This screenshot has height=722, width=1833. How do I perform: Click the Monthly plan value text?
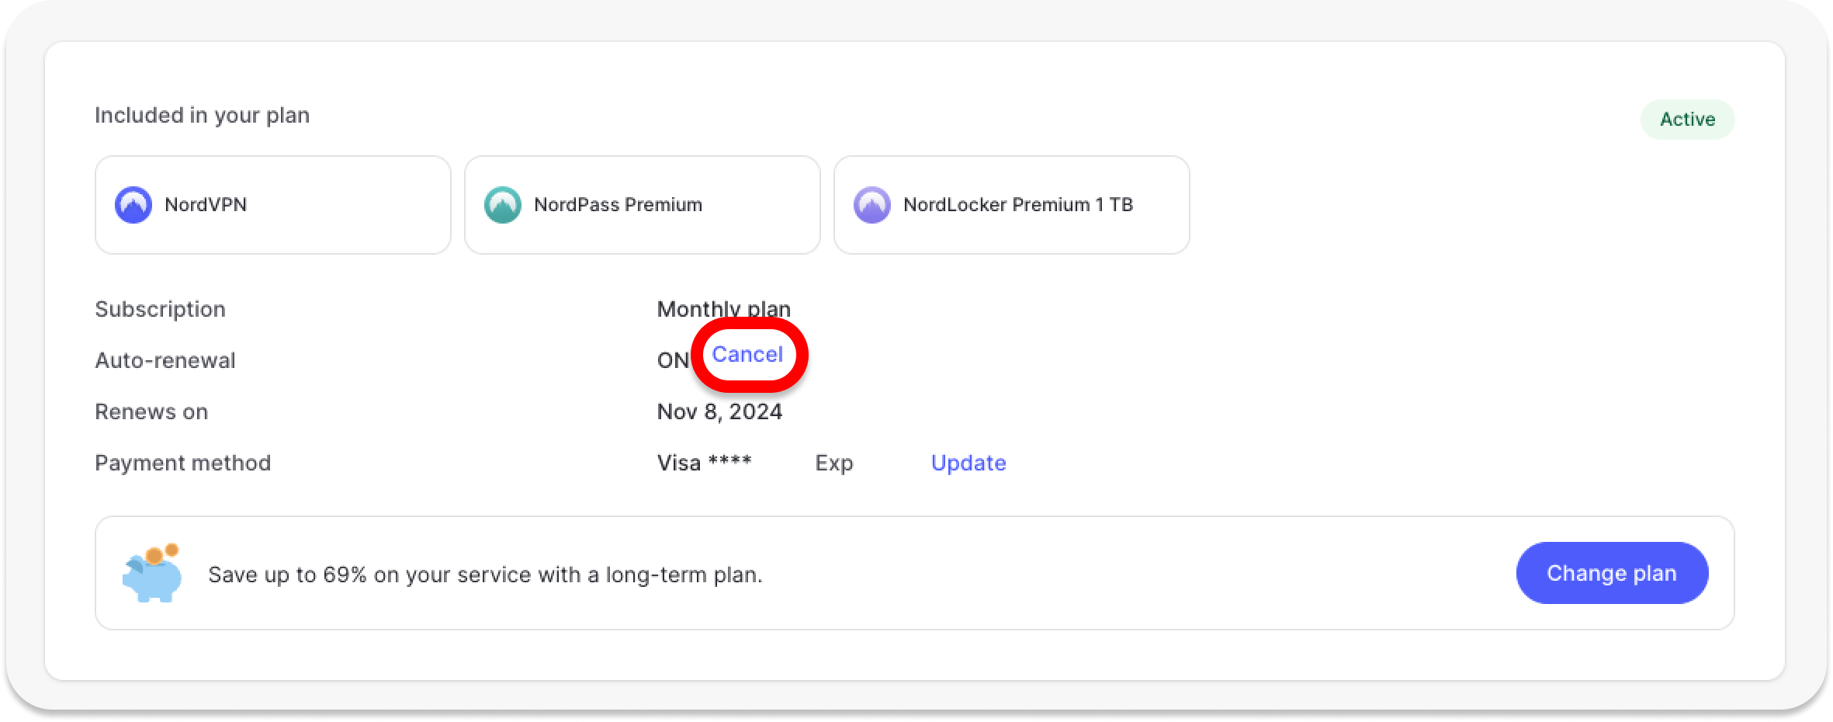[723, 308]
